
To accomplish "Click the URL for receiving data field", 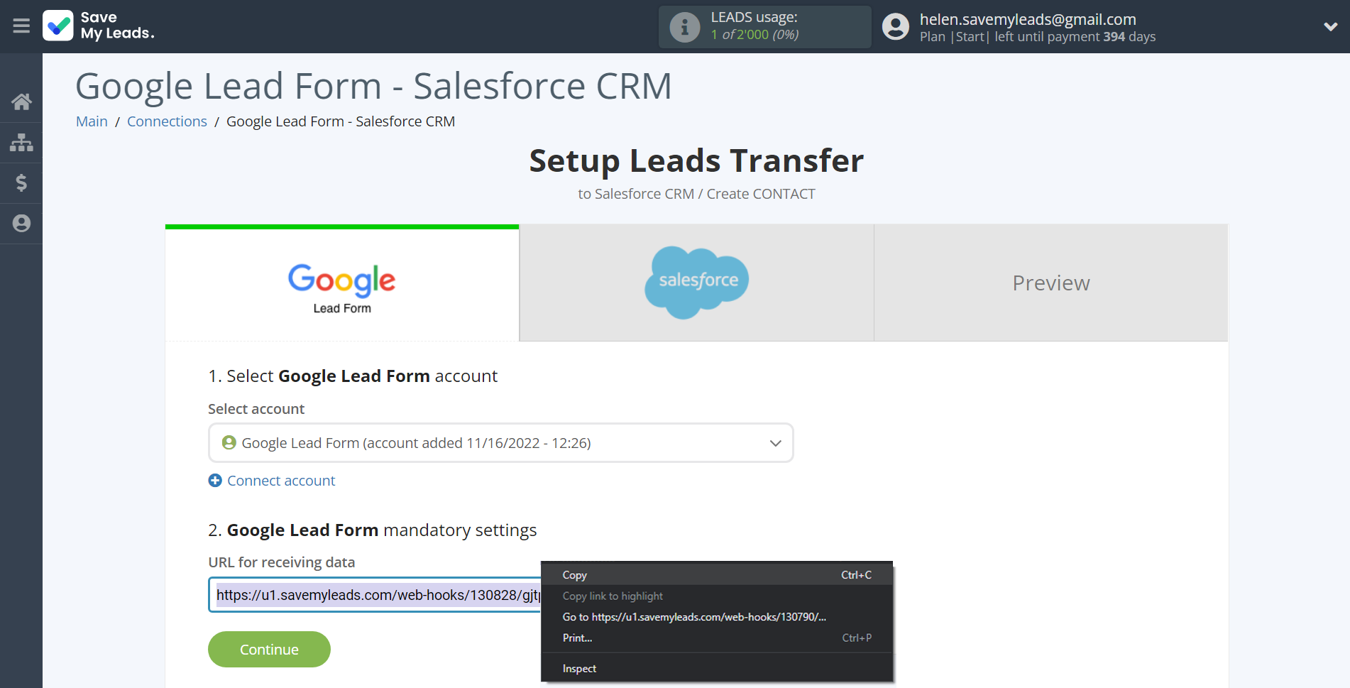I will pos(375,595).
